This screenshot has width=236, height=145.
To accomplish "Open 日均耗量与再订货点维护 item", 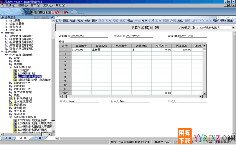I will 34,80.
